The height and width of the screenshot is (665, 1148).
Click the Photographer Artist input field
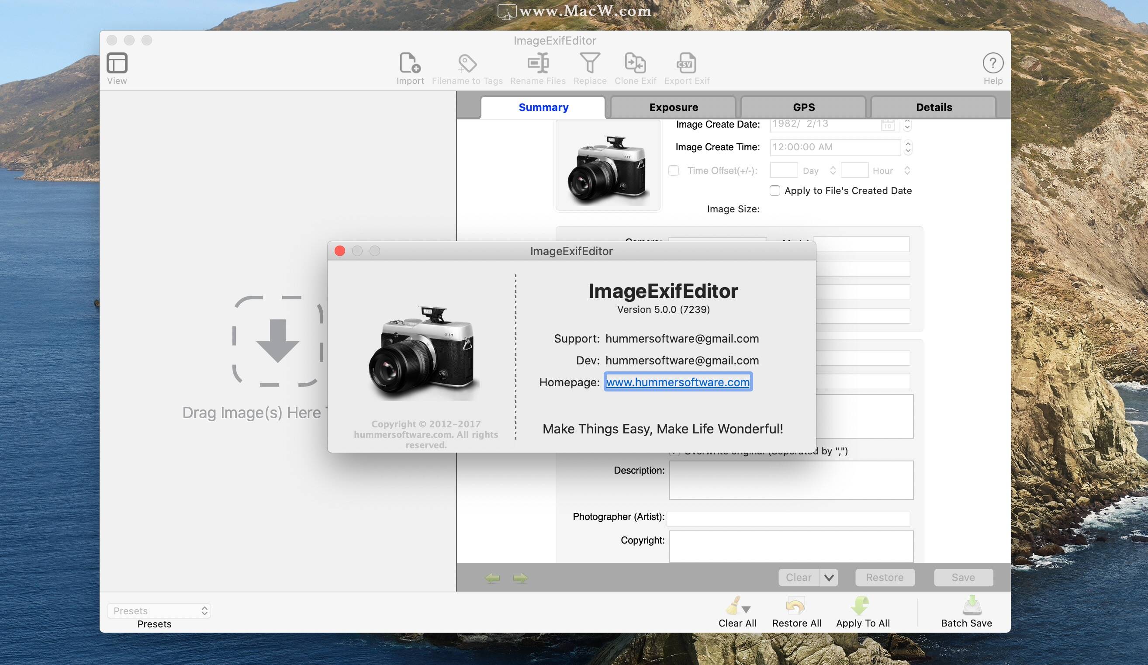789,516
